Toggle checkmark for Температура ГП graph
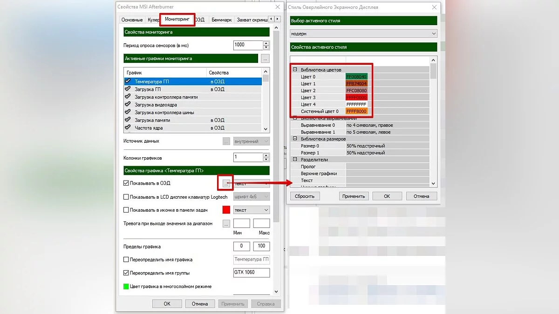This screenshot has width=559, height=314. coord(128,81)
